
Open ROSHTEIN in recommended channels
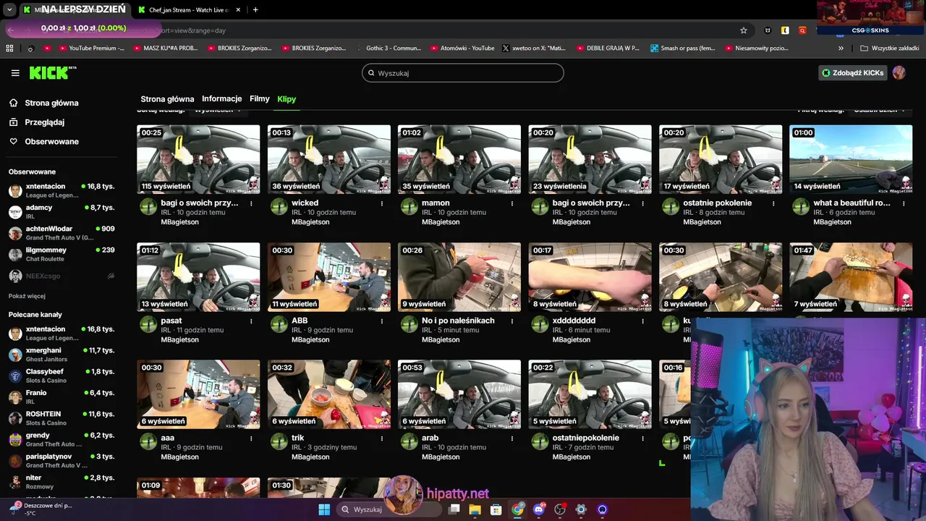[61, 418]
